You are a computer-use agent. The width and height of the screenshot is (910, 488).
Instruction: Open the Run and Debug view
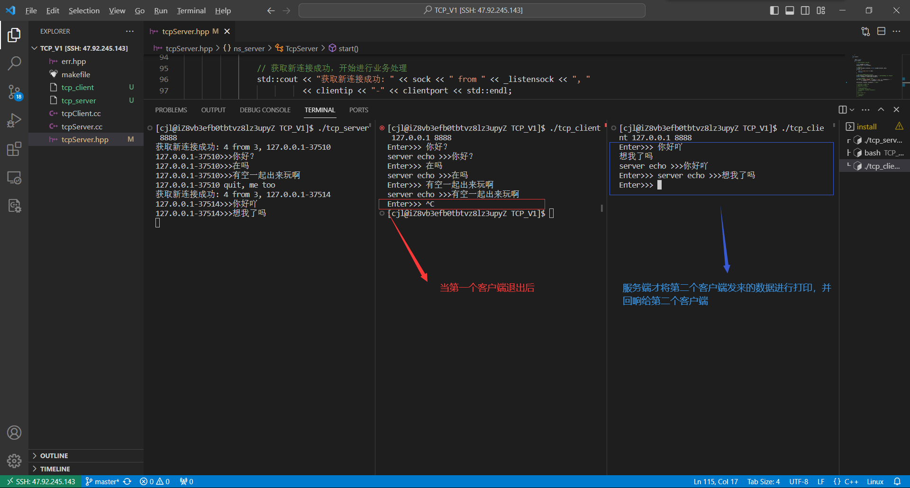[14, 120]
